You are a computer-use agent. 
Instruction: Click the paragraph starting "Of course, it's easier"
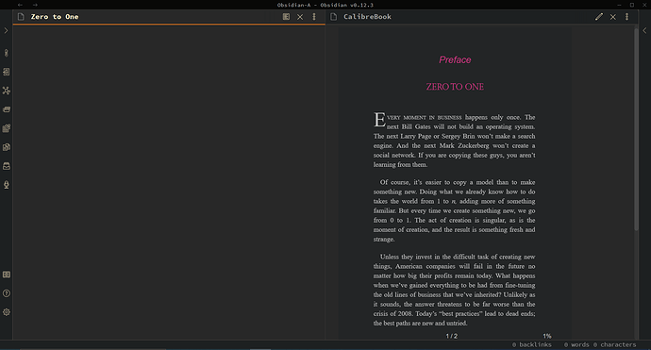pyautogui.click(x=454, y=210)
